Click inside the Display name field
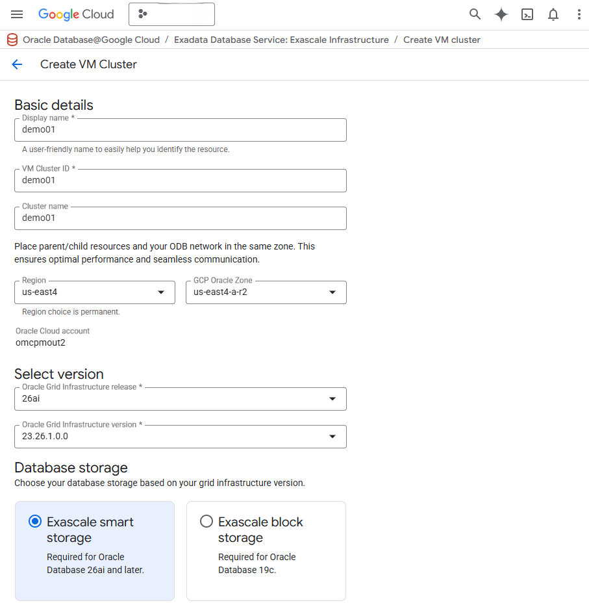This screenshot has width=589, height=603. click(180, 130)
